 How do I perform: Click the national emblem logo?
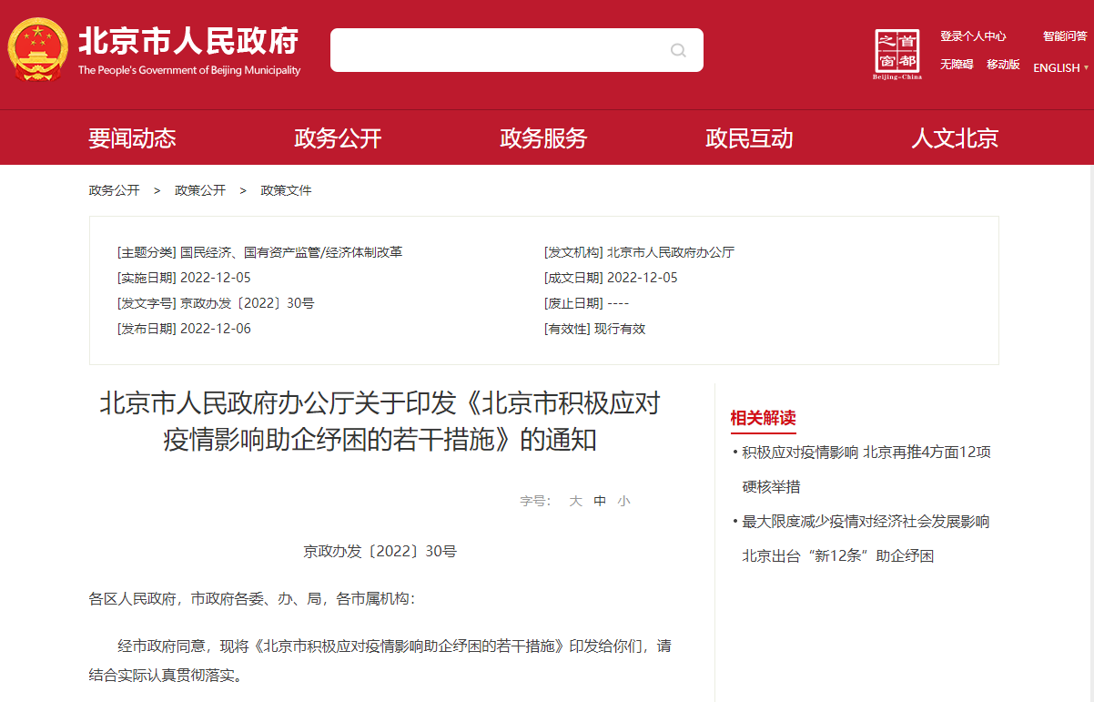(x=38, y=52)
